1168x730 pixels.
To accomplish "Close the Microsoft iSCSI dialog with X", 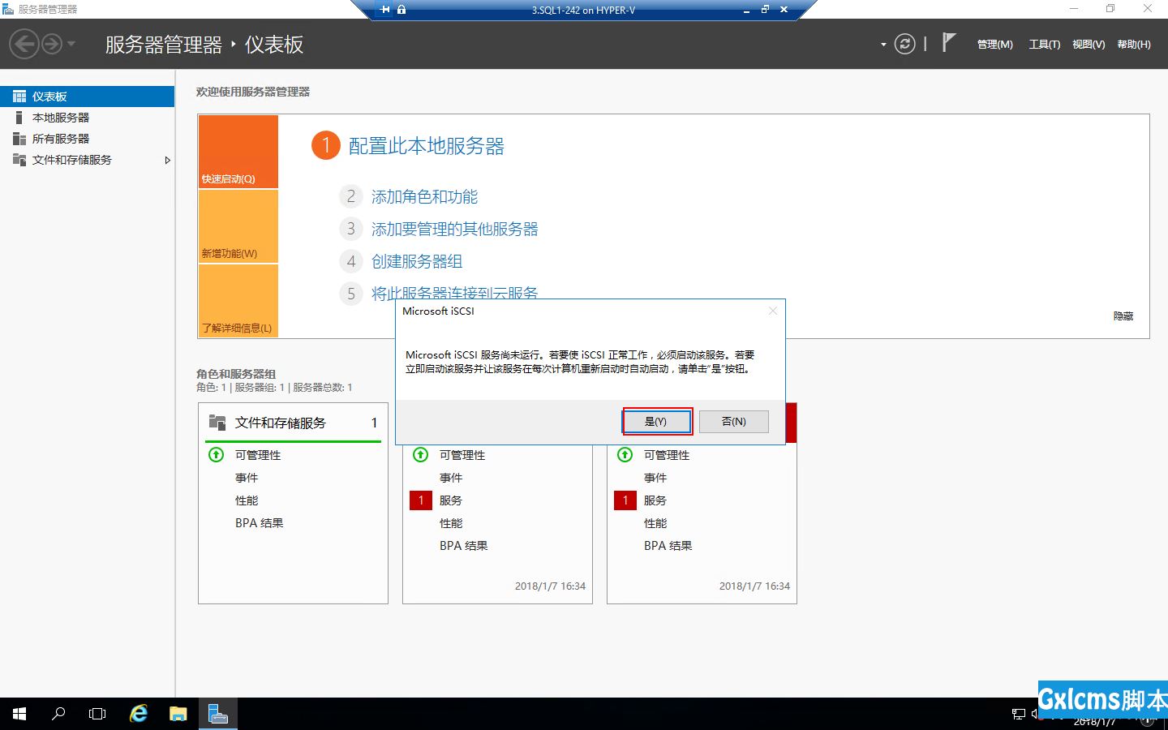I will [x=773, y=311].
